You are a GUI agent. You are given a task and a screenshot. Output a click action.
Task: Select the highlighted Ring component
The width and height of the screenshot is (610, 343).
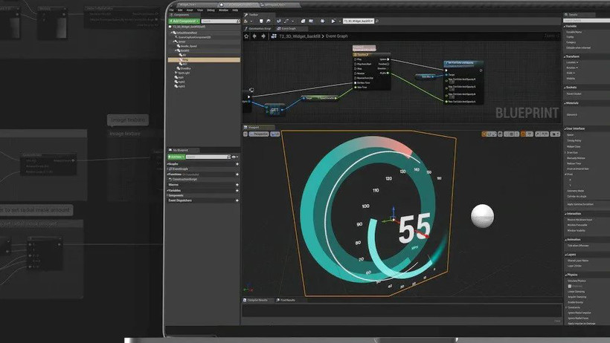tap(204, 60)
